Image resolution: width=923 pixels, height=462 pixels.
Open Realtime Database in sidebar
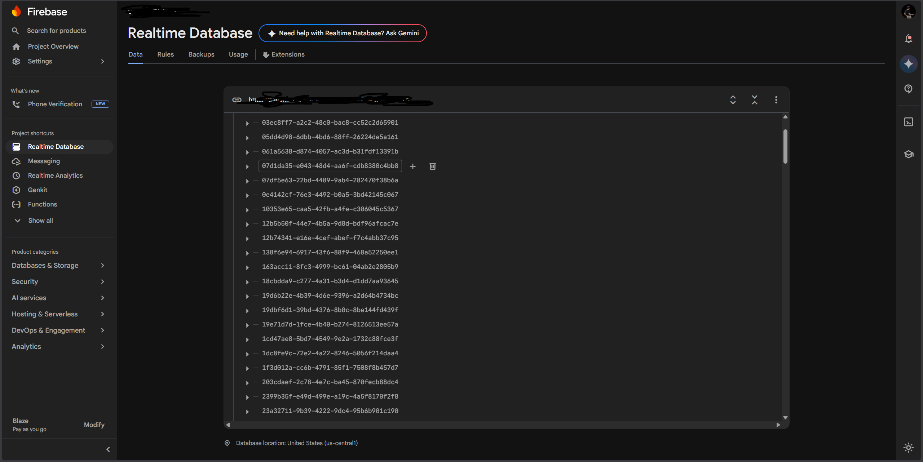point(59,147)
